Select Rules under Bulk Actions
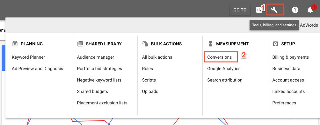The image size is (320, 125). pos(148,69)
